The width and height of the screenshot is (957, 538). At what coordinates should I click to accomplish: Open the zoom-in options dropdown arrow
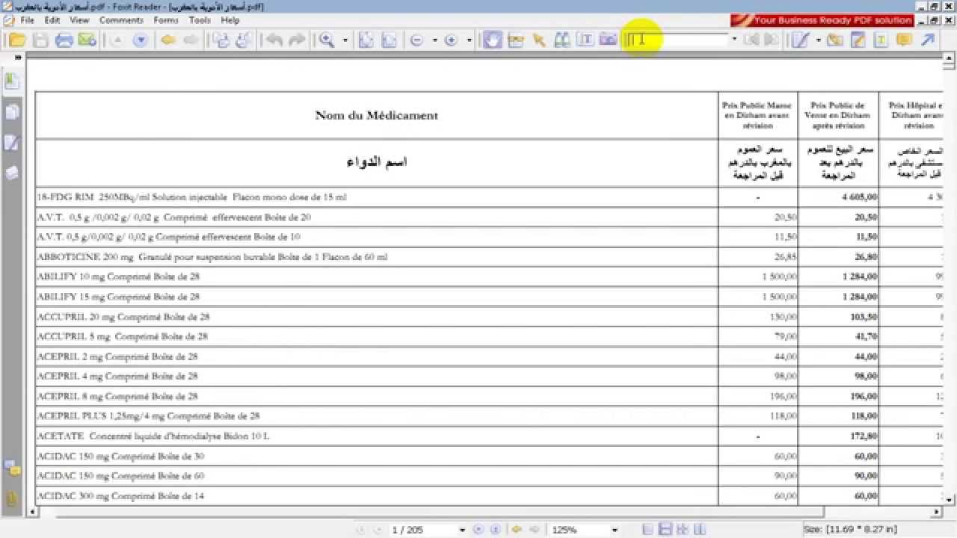point(469,40)
